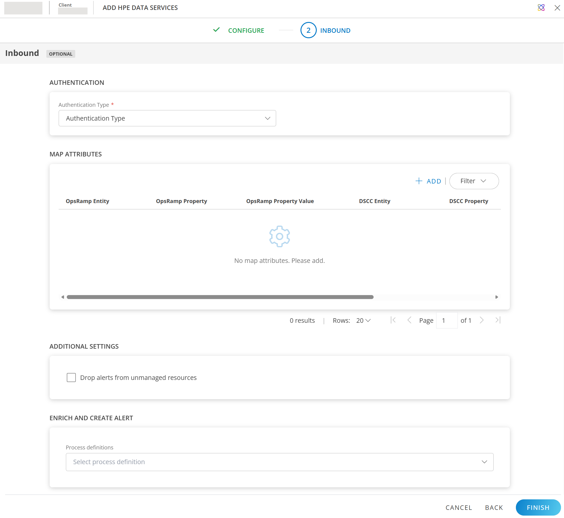
Task: Click the green checkmark beside CONFIGURE
Action: [216, 30]
